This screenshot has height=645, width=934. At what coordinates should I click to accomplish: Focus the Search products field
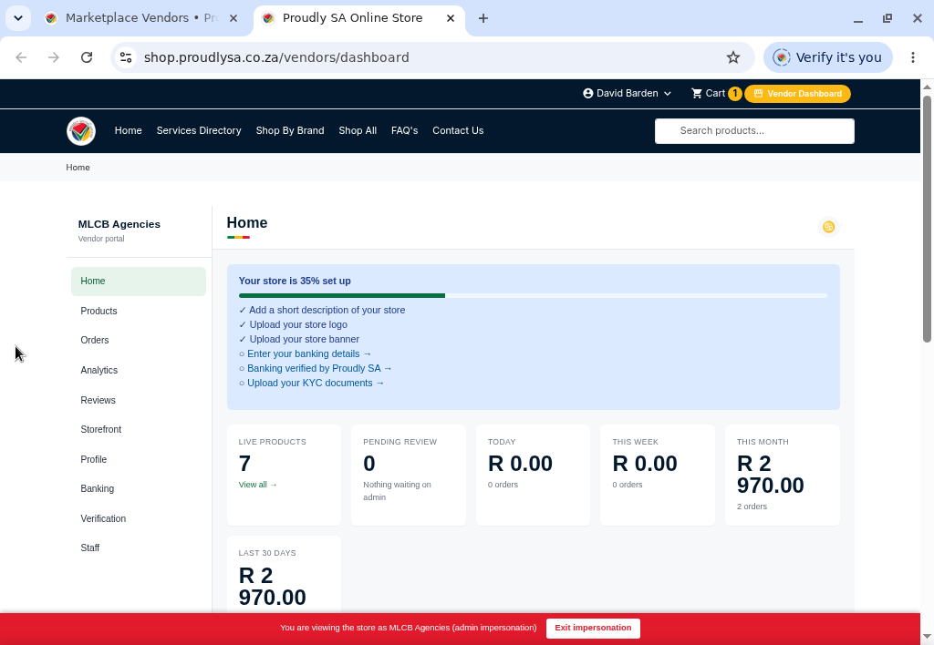pos(754,131)
